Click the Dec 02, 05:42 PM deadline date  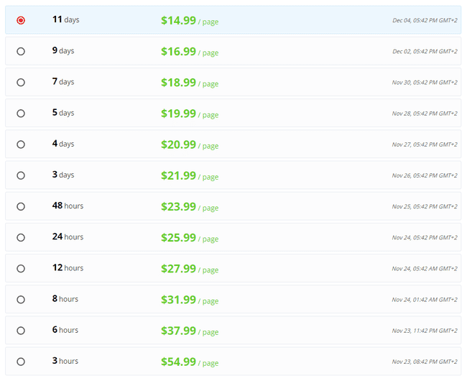(x=425, y=51)
